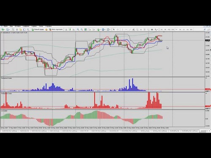Switch timeframe to M5
Image resolution: width=211 pixels, height=158 pixels.
point(165,29)
